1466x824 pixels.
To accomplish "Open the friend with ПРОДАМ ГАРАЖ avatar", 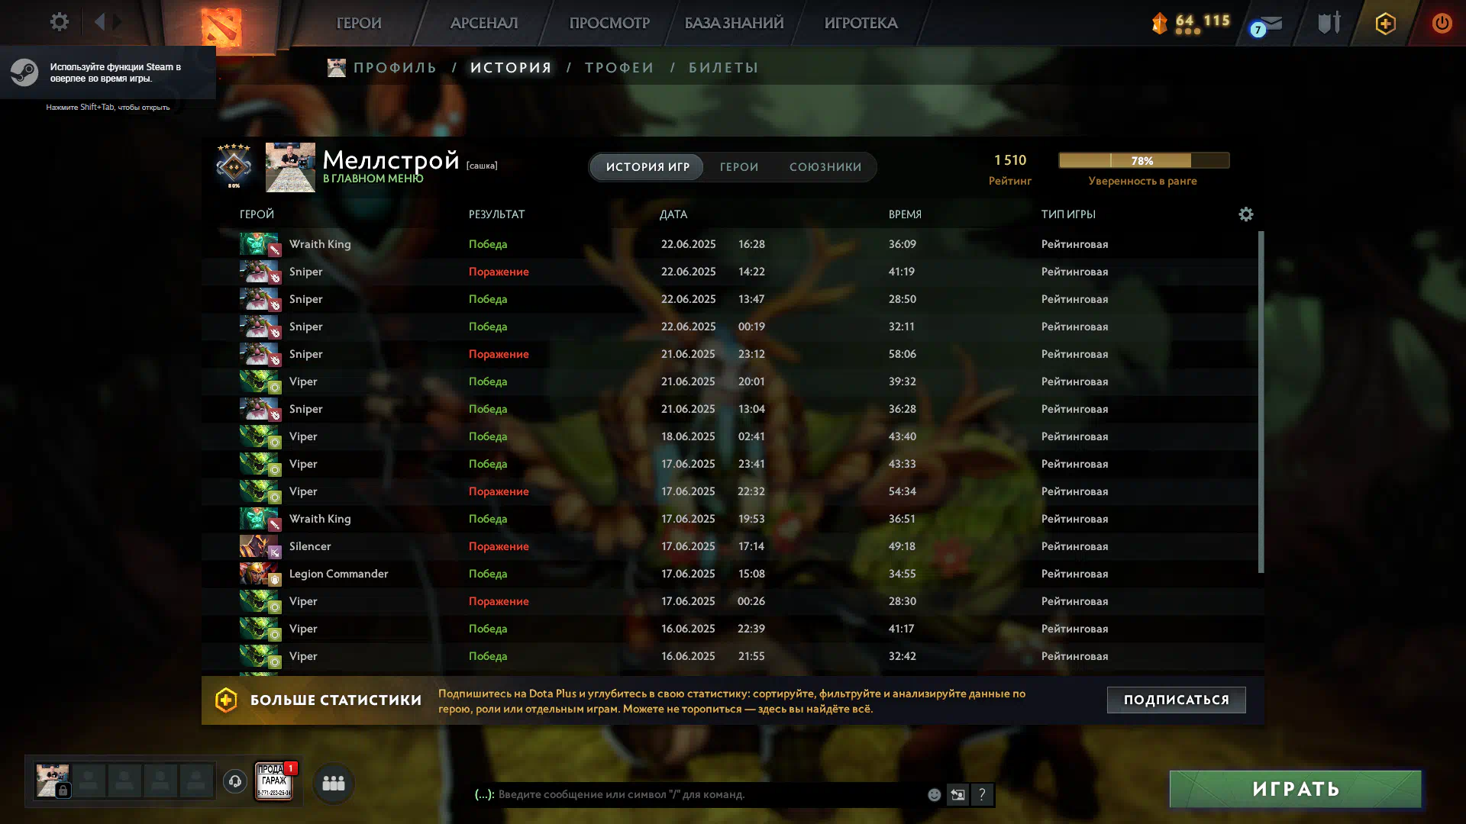I will (x=274, y=781).
